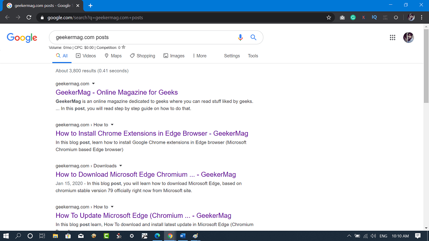This screenshot has width=429, height=241.
Task: Open the More search options menu
Action: point(199,56)
